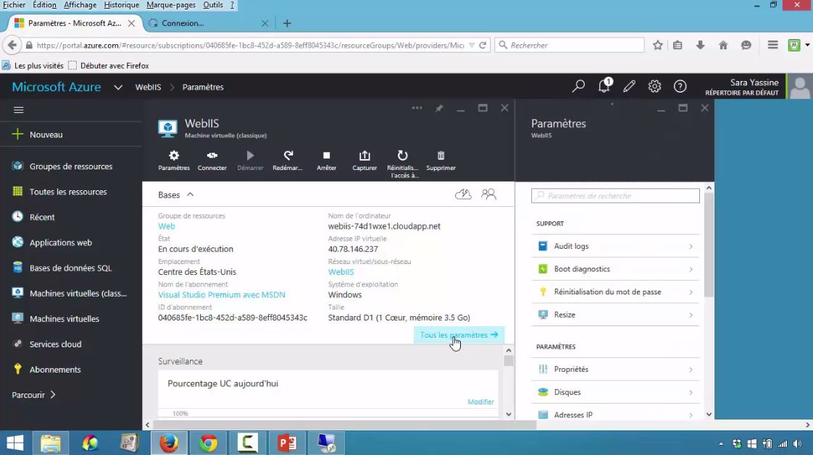Screen dimensions: 813x455
Task: Click the Paramètres de recherche search field
Action: (x=614, y=195)
